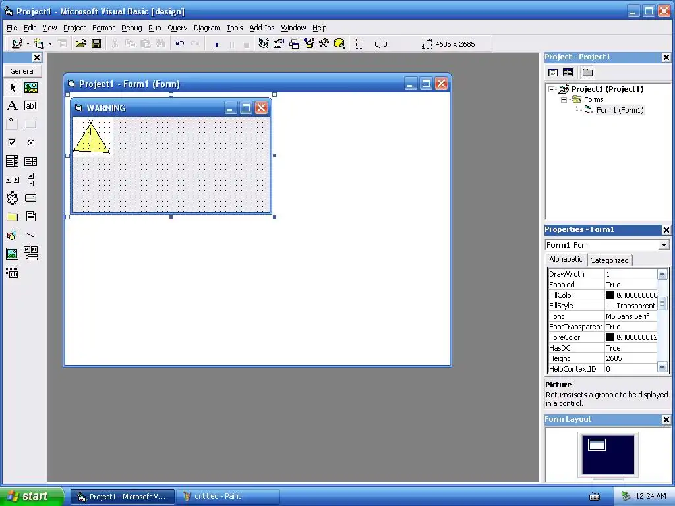Switch to untitled - Paint taskbar item
675x506 pixels.
click(x=227, y=496)
